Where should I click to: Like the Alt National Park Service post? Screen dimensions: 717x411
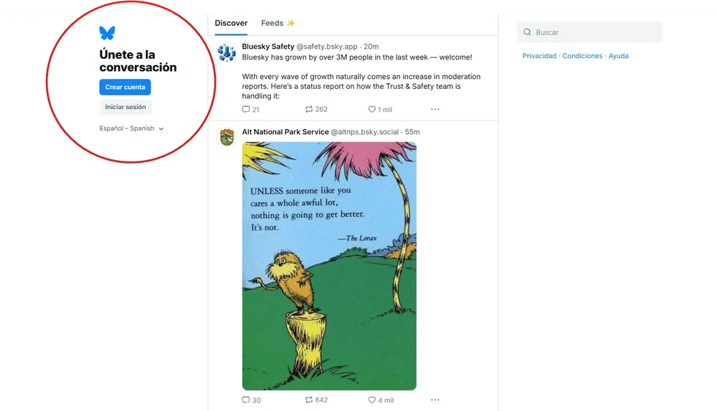click(381, 400)
